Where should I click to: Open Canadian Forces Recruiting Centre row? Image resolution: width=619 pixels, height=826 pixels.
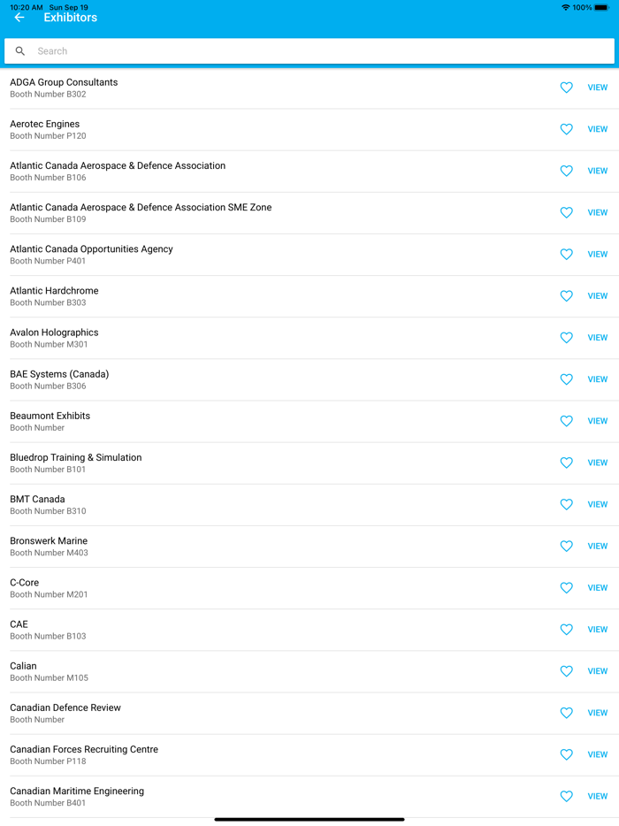coord(265,754)
